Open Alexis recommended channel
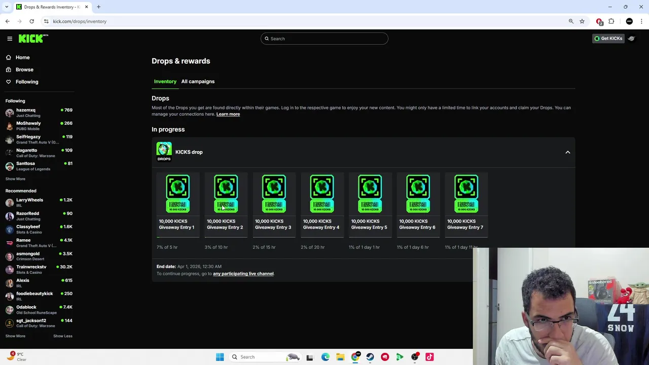649x365 pixels. [x=39, y=283]
